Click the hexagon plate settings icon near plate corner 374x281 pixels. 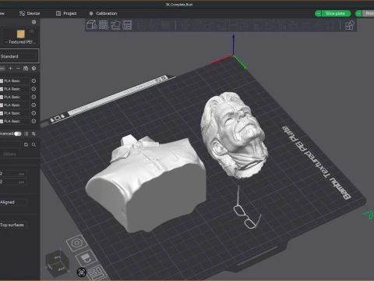[x=76, y=244]
